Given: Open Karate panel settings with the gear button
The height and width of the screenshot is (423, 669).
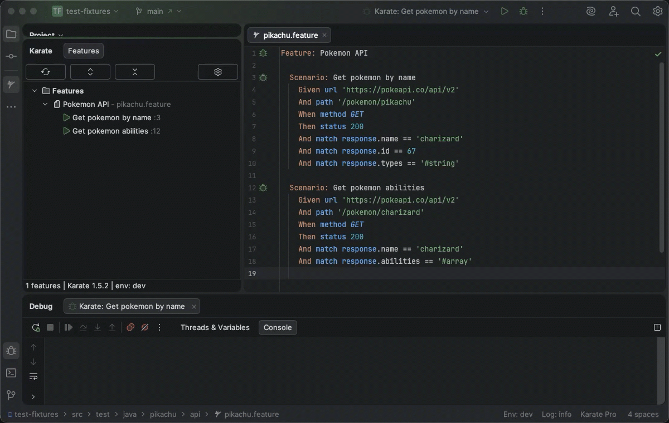Looking at the screenshot, I should coord(217,72).
